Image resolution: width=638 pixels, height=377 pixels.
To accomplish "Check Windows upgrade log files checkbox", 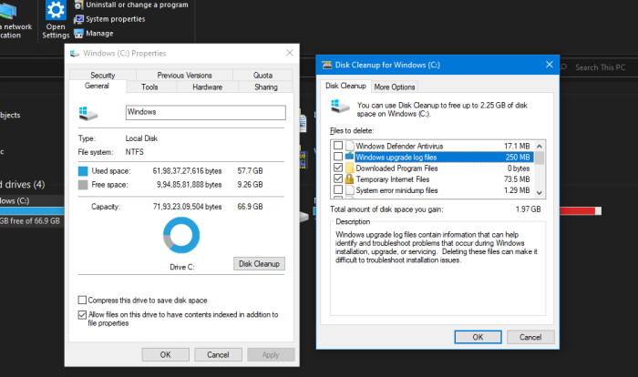I will [x=338, y=157].
